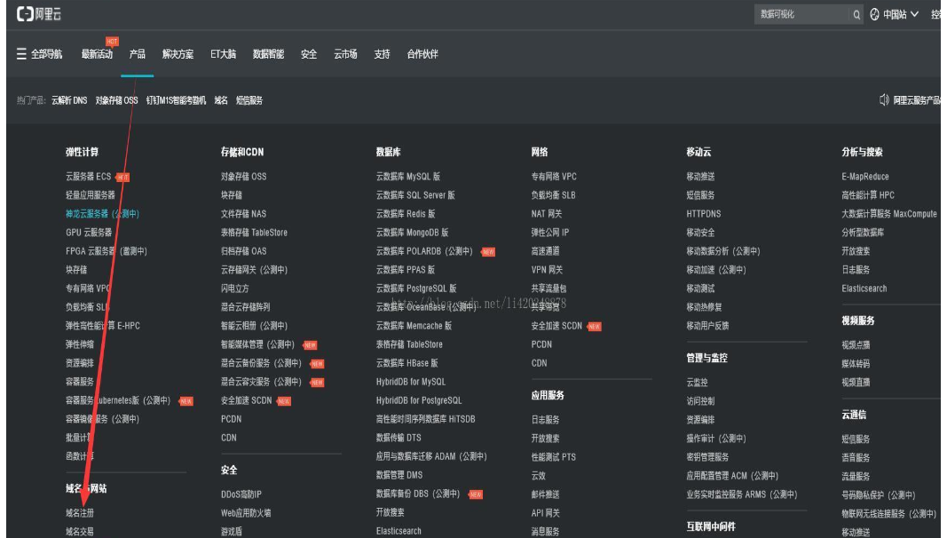Open the 支持 menu
This screenshot has width=947, height=538.
pyautogui.click(x=382, y=54)
